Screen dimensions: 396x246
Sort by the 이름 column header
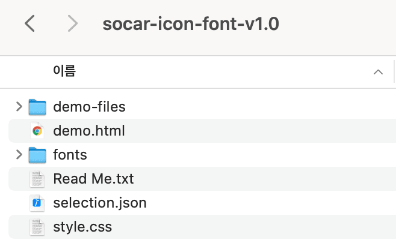pyautogui.click(x=64, y=71)
